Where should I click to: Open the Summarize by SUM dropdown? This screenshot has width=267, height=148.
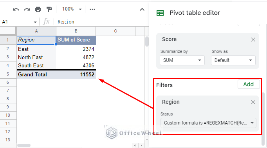tap(182, 60)
